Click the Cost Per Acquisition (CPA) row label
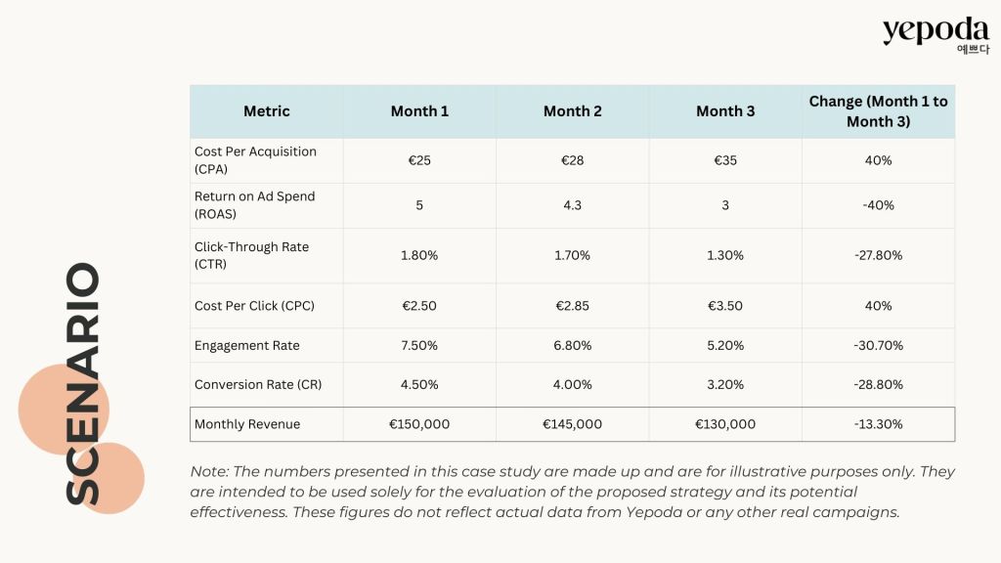Screen dimensions: 1001x563 click(255, 160)
